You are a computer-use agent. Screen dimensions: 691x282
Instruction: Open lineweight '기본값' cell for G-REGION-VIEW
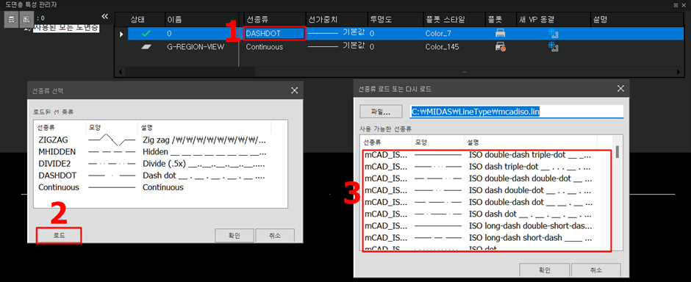click(337, 47)
